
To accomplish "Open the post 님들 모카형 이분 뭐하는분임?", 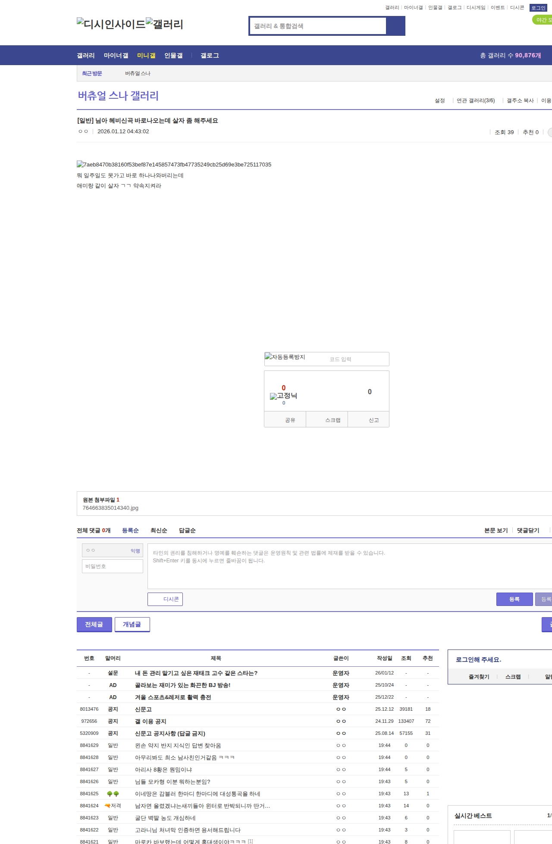I will click(x=172, y=781).
